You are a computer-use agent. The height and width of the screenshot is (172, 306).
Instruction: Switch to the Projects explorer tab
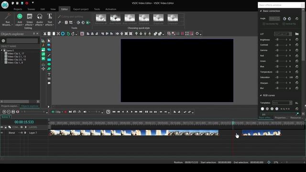click(x=10, y=106)
